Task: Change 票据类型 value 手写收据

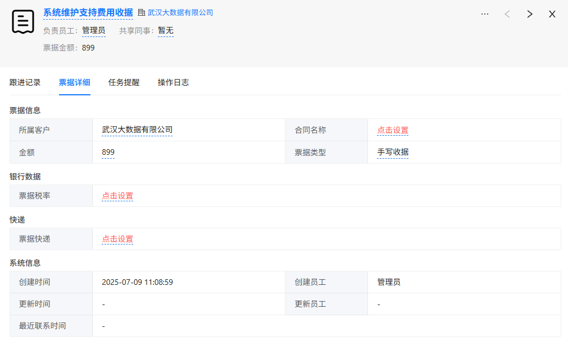Action: 393,152
